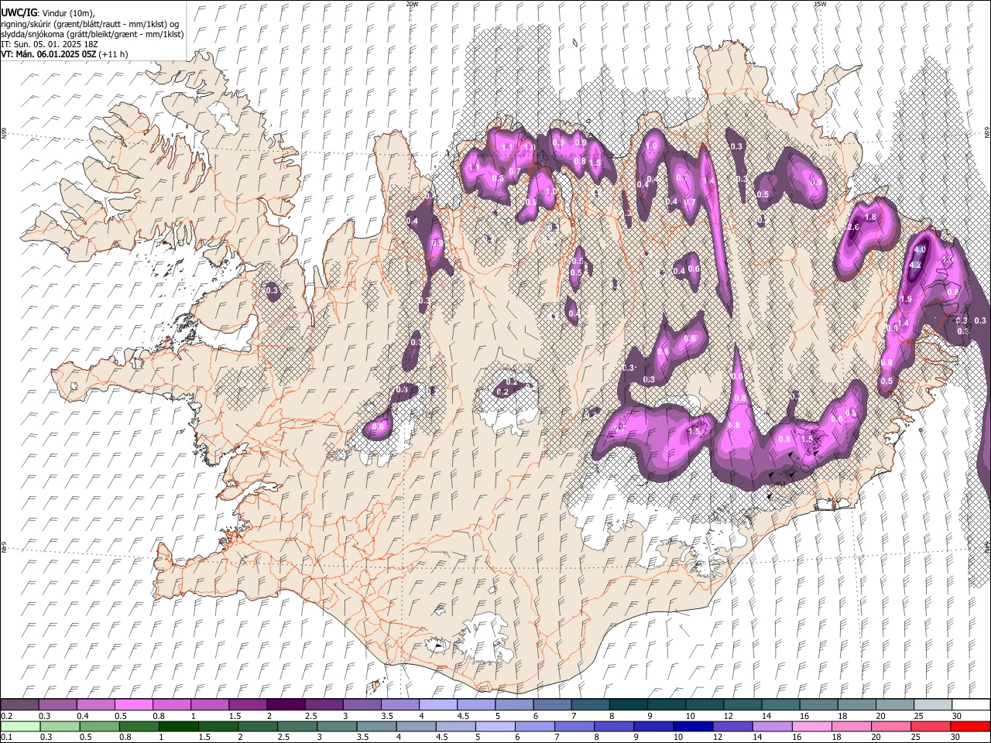Screen dimensions: 991x743
Task: Click the light pink 16–18 rain swatch
Action: coord(812,726)
